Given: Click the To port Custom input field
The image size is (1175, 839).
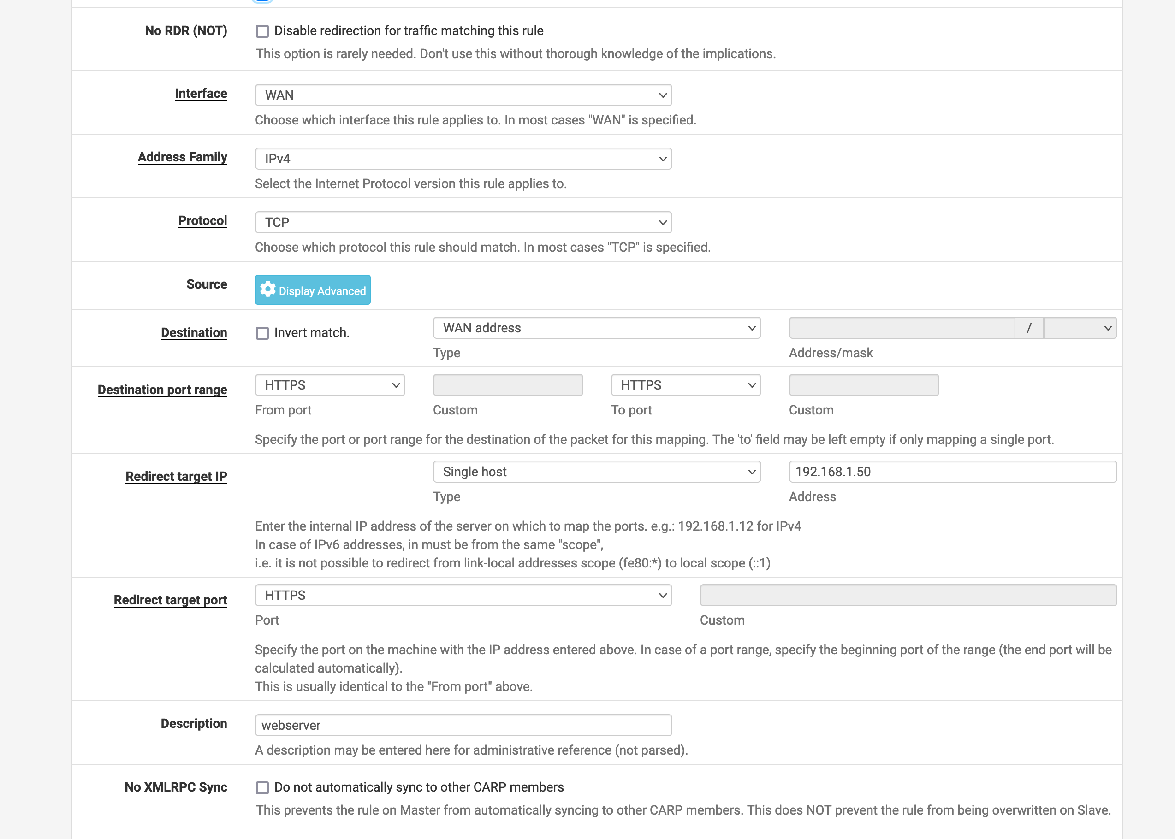Looking at the screenshot, I should pyautogui.click(x=863, y=385).
